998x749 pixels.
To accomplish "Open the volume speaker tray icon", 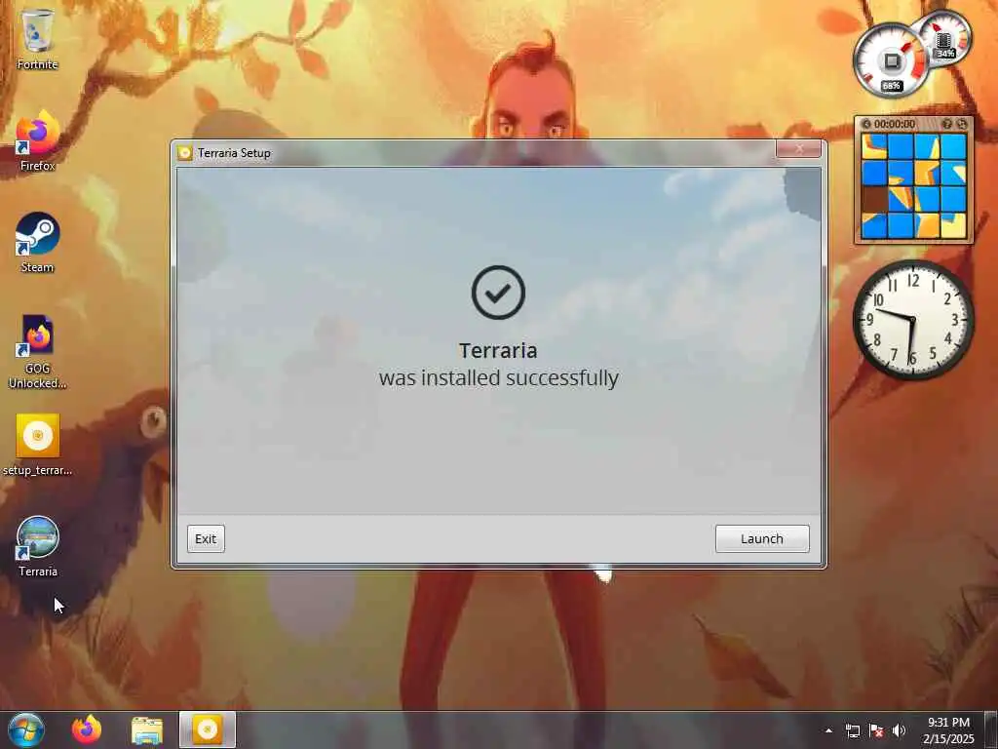I will (899, 730).
